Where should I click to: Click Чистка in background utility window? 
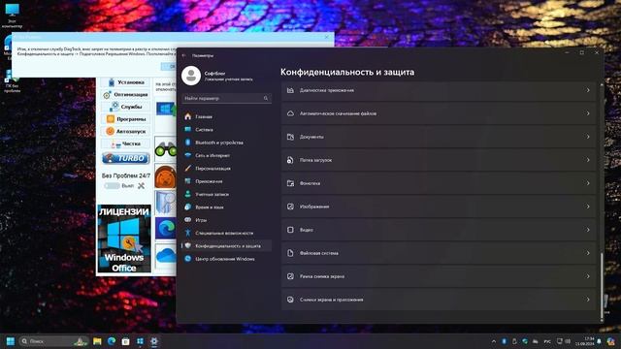pos(125,144)
